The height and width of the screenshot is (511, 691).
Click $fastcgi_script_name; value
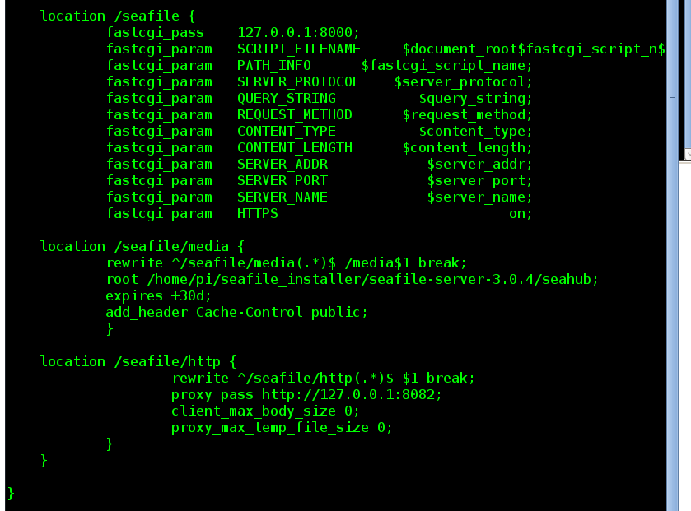point(447,66)
